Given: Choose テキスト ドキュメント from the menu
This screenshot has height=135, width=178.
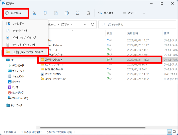Looking at the screenshot, I should 26,45.
